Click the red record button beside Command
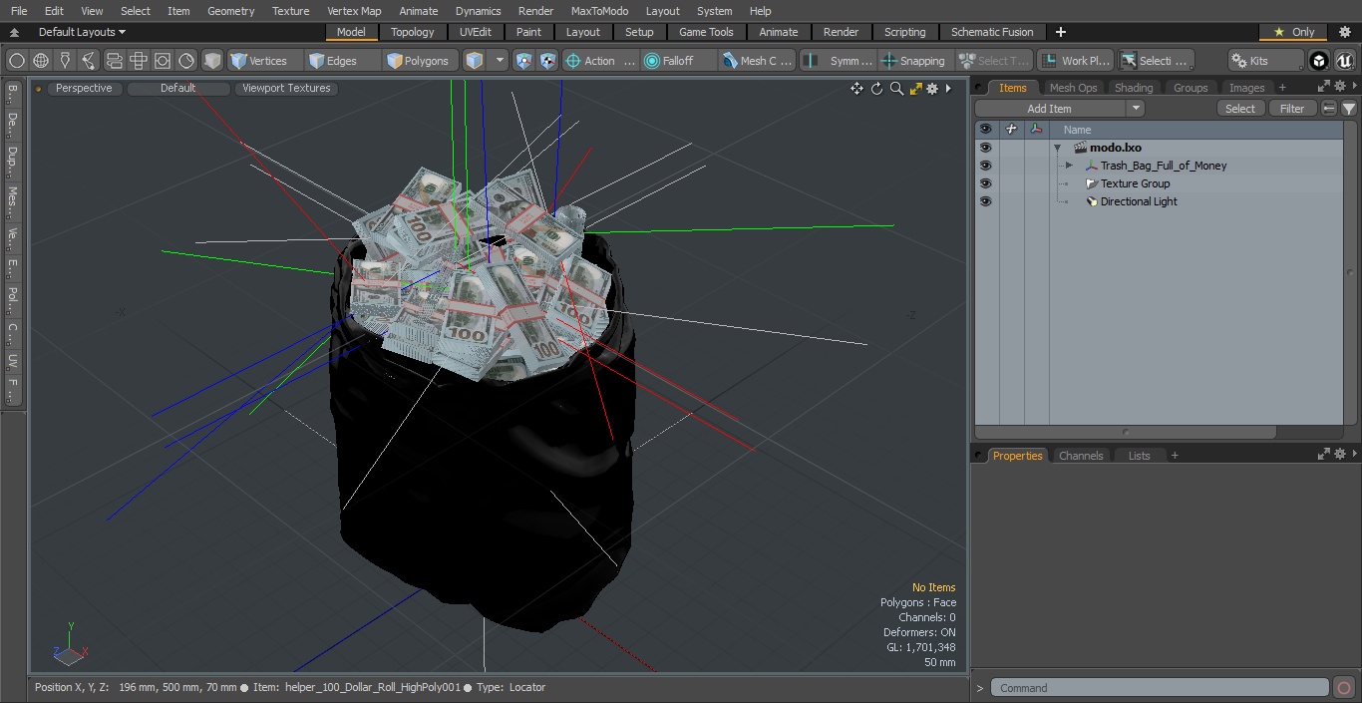The width and height of the screenshot is (1362, 703). coord(1344,688)
